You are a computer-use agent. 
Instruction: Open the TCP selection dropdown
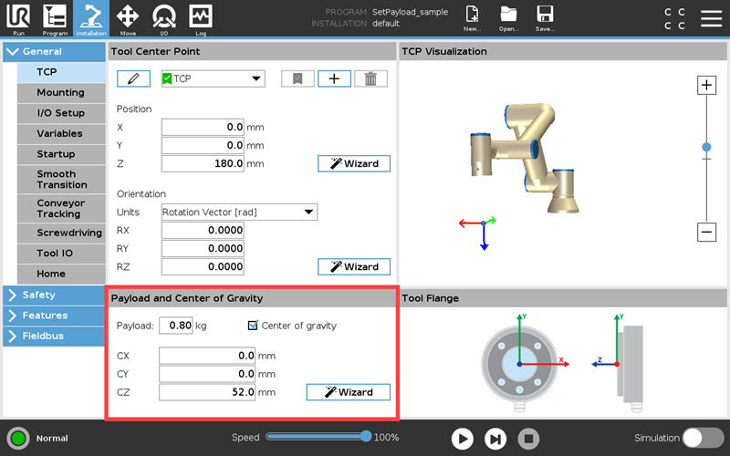coord(213,79)
